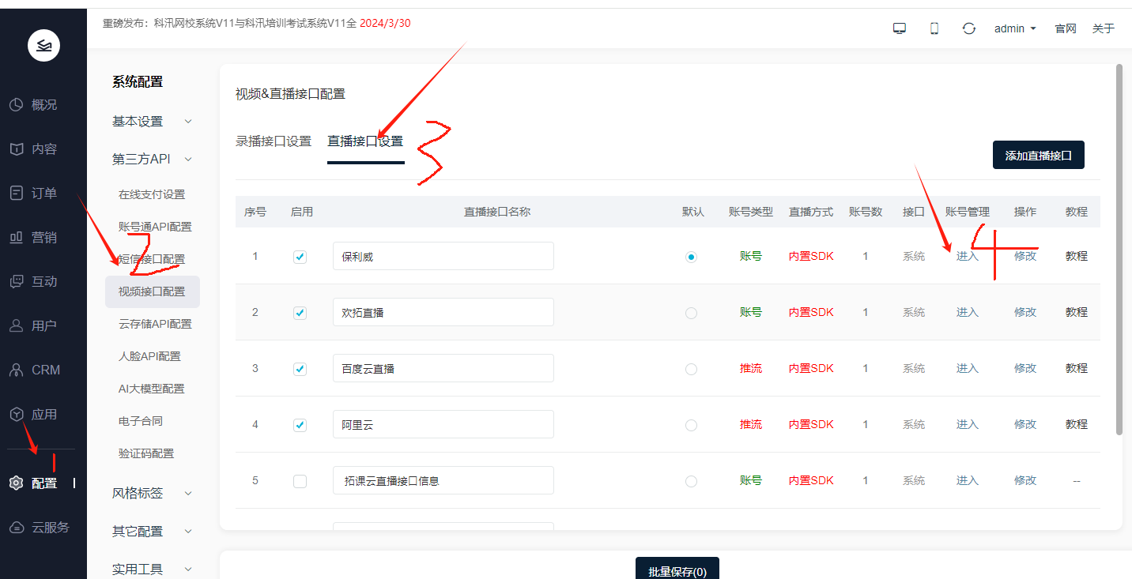This screenshot has width=1132, height=579.
Task: Expand the 基本设置 menu section
Action: (152, 122)
